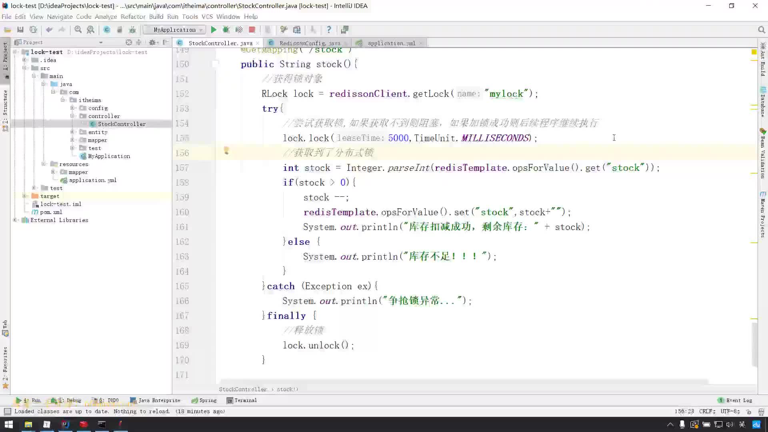The height and width of the screenshot is (432, 768).
Task: Click the Synchronize toolbar icon
Action: 33,30
